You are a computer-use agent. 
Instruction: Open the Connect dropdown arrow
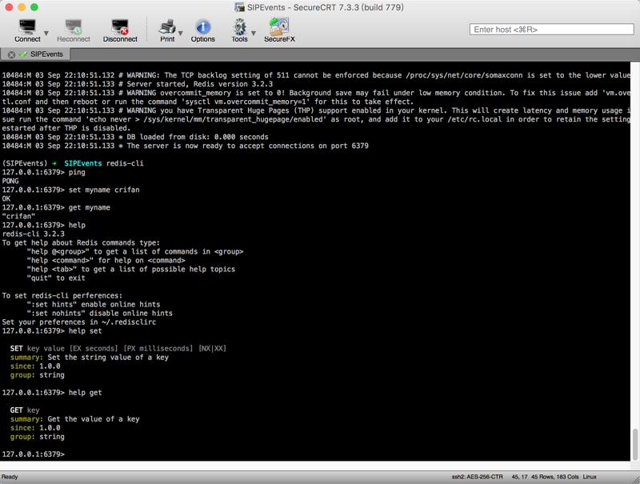pyautogui.click(x=46, y=34)
